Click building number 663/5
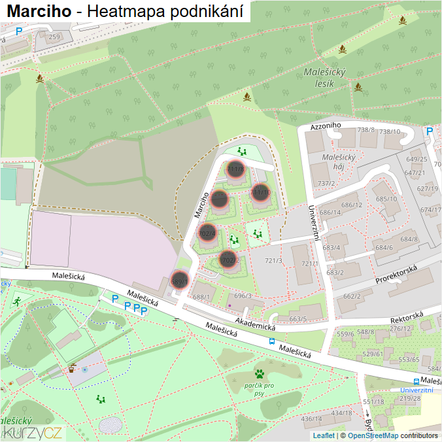This screenshot has height=442, width=442. pos(298,319)
